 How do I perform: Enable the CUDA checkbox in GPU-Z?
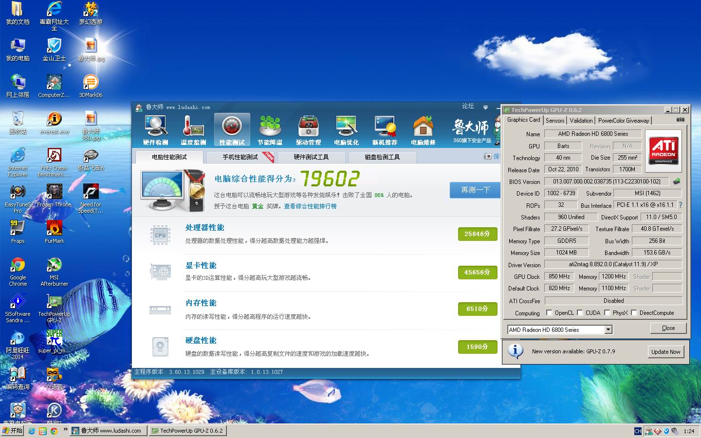tap(580, 313)
